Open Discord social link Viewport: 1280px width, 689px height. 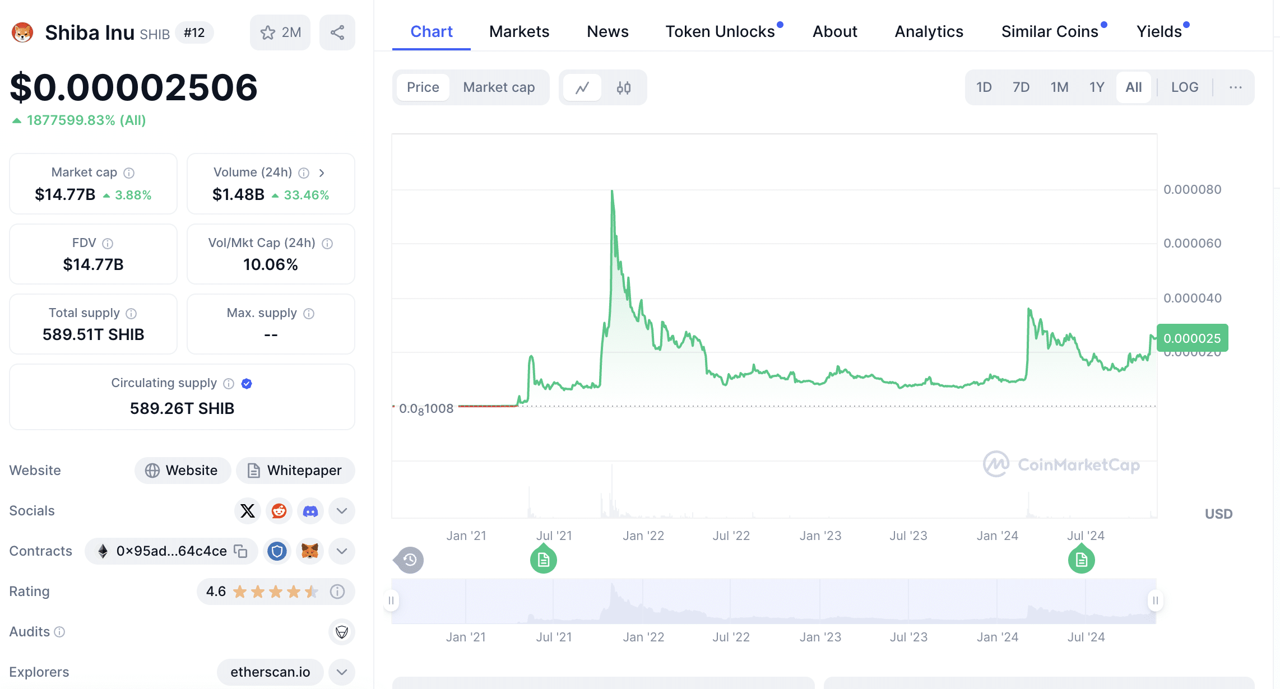point(310,511)
